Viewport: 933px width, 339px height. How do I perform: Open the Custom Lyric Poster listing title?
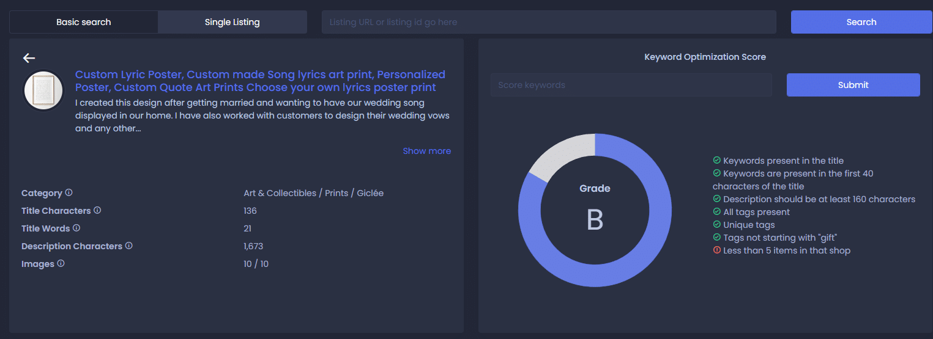(x=260, y=81)
